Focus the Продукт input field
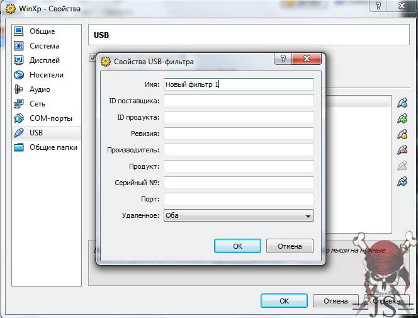This screenshot has height=318, width=418. click(x=239, y=166)
